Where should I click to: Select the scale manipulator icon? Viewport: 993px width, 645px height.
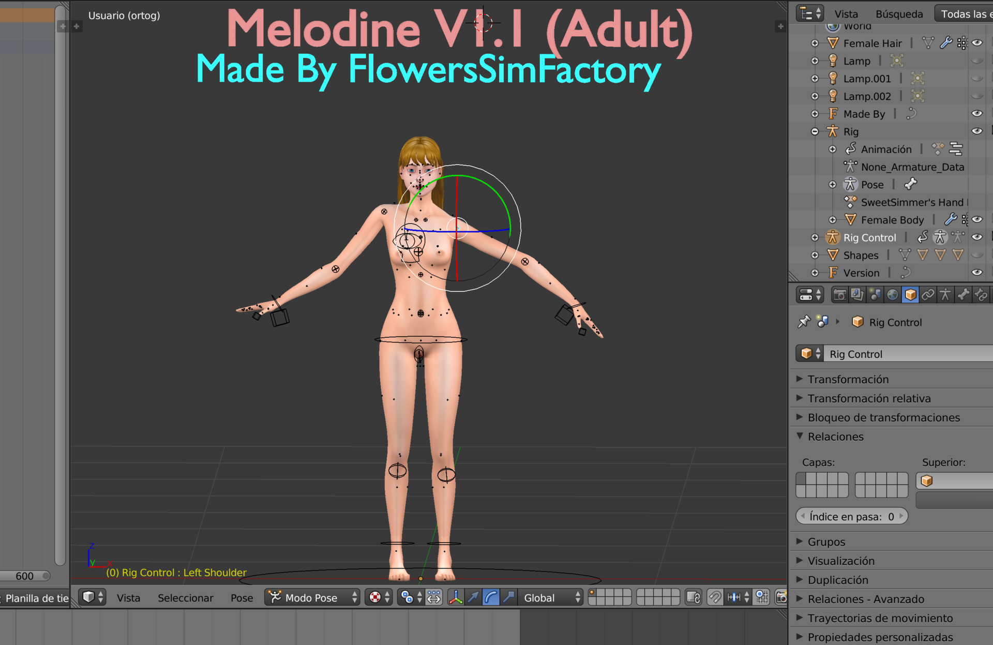(508, 598)
